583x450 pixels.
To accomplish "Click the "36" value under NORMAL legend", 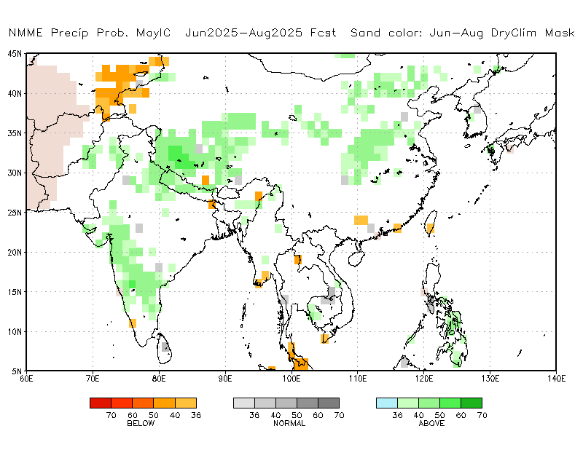I will click(x=254, y=415).
